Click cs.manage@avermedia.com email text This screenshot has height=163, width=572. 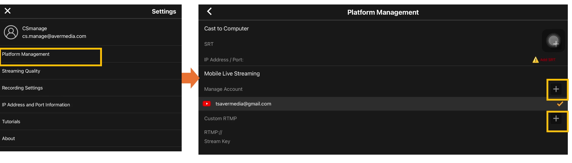click(x=54, y=36)
